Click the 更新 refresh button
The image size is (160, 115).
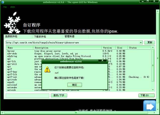(149, 42)
